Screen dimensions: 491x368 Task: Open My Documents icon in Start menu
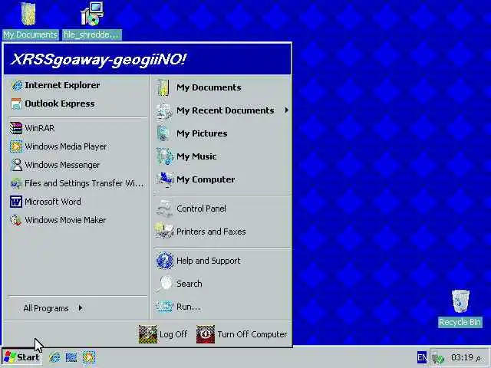[x=164, y=87]
